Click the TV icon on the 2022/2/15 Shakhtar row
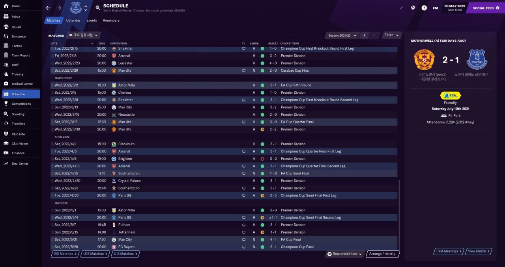Screen dimensions: 505x267 tap(244, 48)
